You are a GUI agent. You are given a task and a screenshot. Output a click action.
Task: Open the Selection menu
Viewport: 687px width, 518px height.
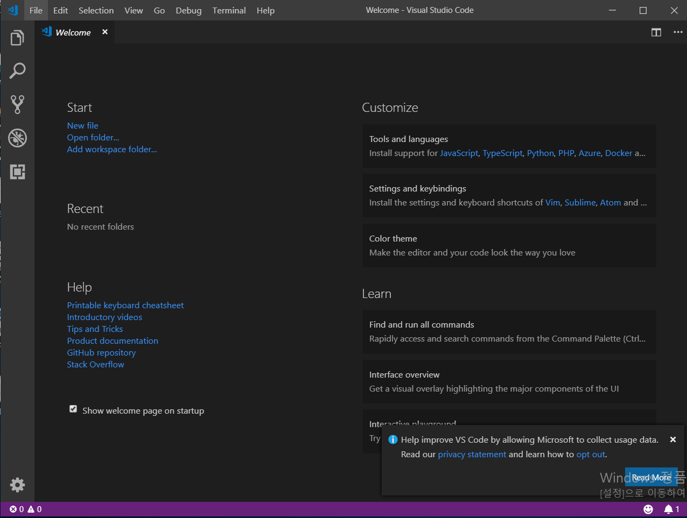[96, 10]
